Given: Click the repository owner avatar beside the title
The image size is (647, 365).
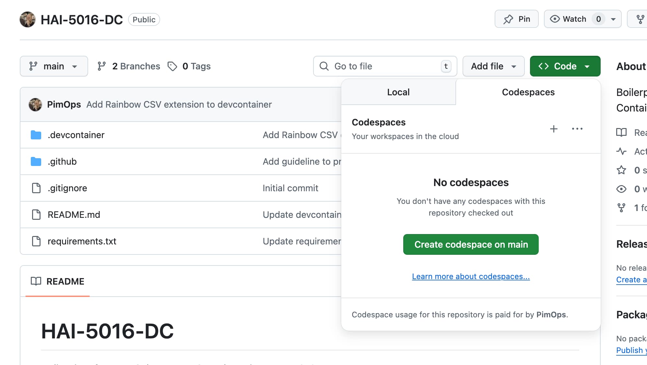Looking at the screenshot, I should click(x=28, y=19).
